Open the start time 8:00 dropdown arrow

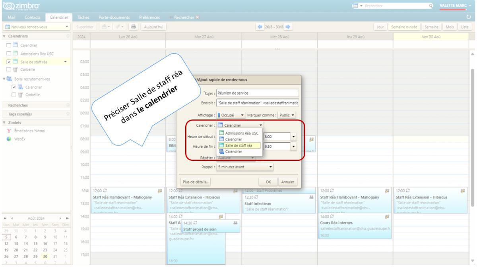point(293,136)
